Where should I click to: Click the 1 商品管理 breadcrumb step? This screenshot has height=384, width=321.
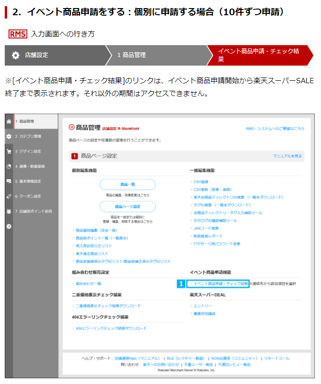point(159,55)
